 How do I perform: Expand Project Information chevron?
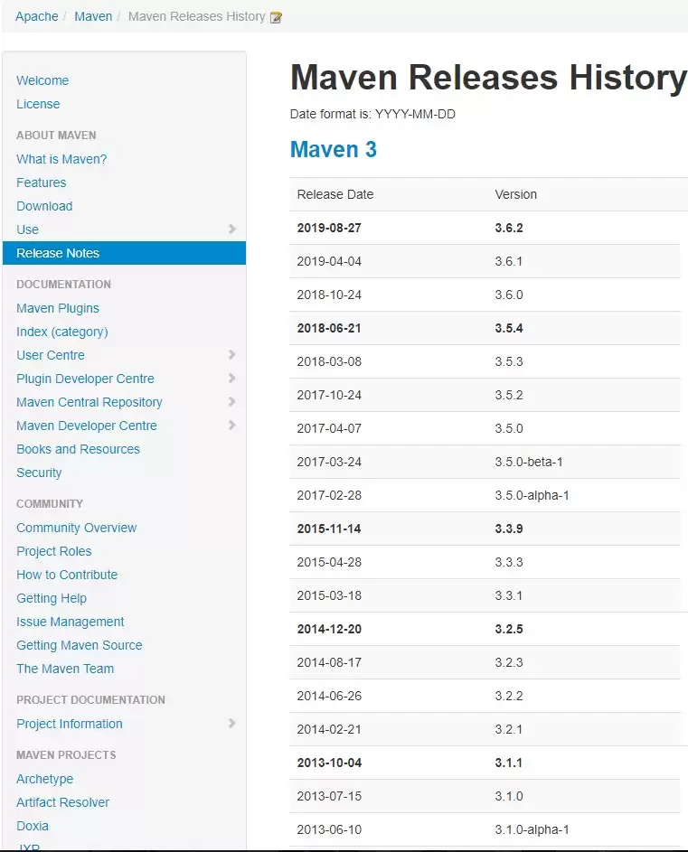(232, 723)
